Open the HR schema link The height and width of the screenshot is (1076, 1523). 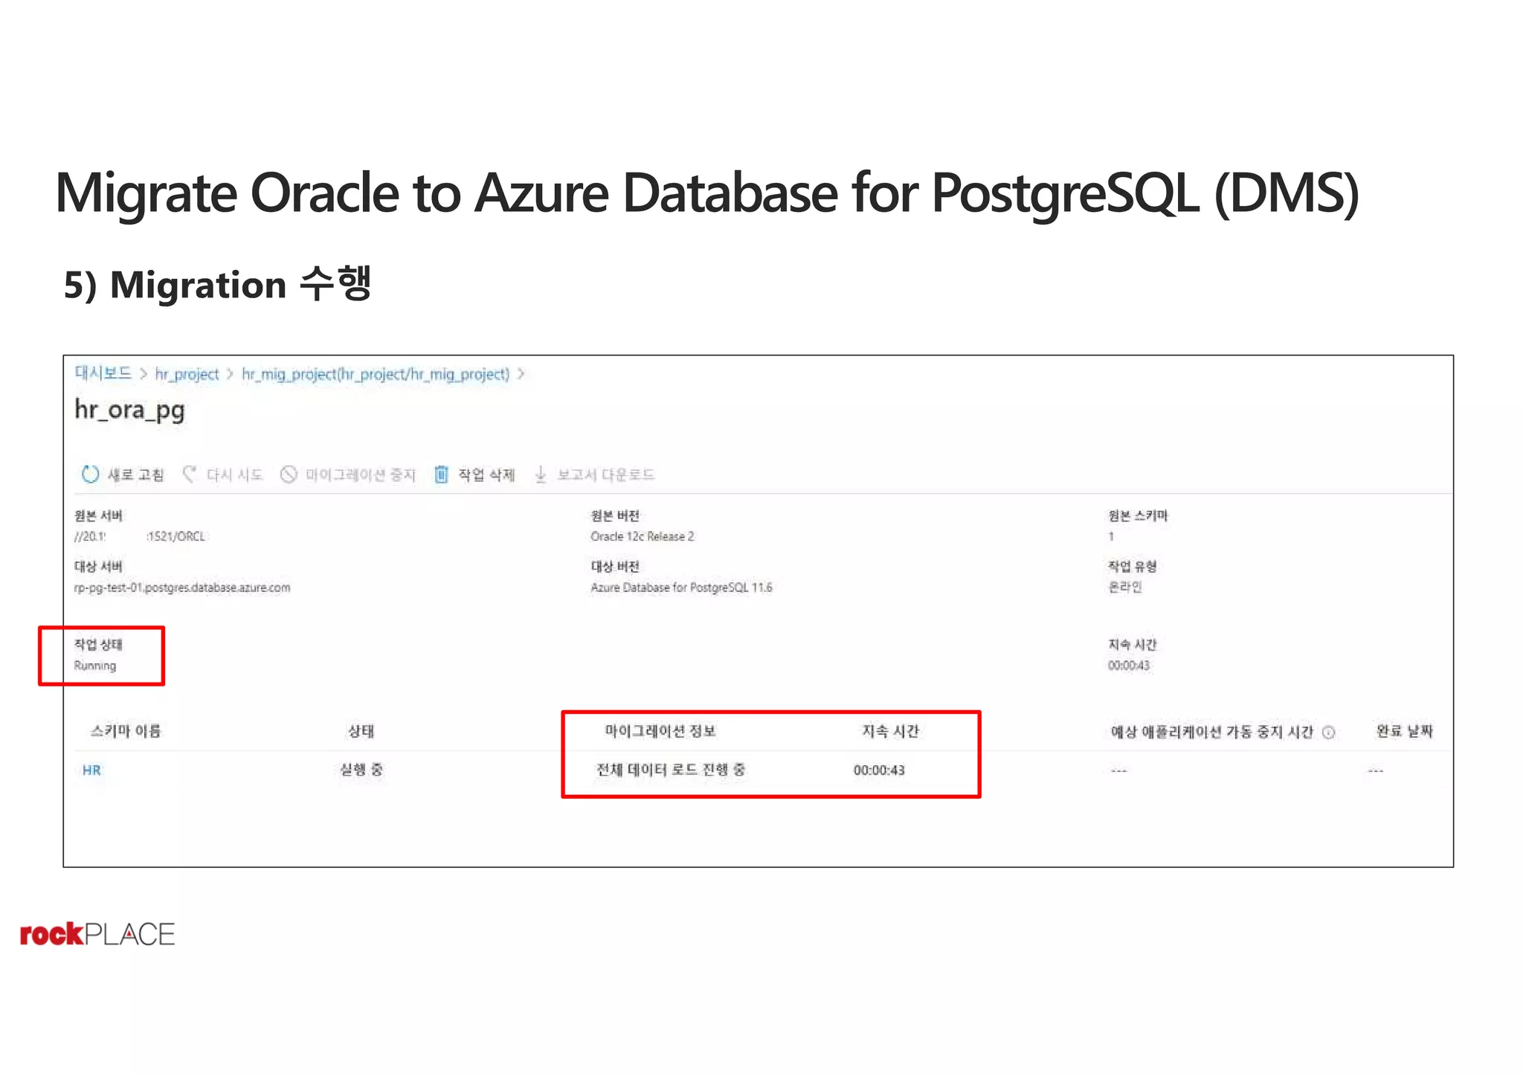pos(91,770)
